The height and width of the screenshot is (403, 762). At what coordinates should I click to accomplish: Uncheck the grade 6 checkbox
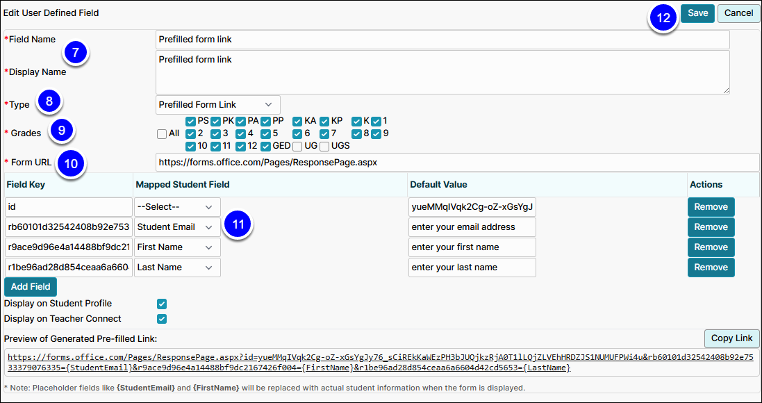pos(297,133)
